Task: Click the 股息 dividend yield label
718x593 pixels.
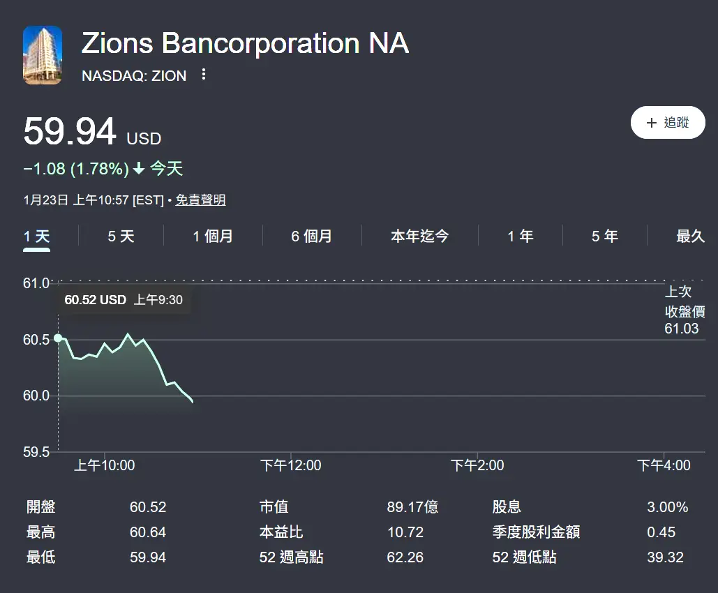Action: [x=507, y=507]
